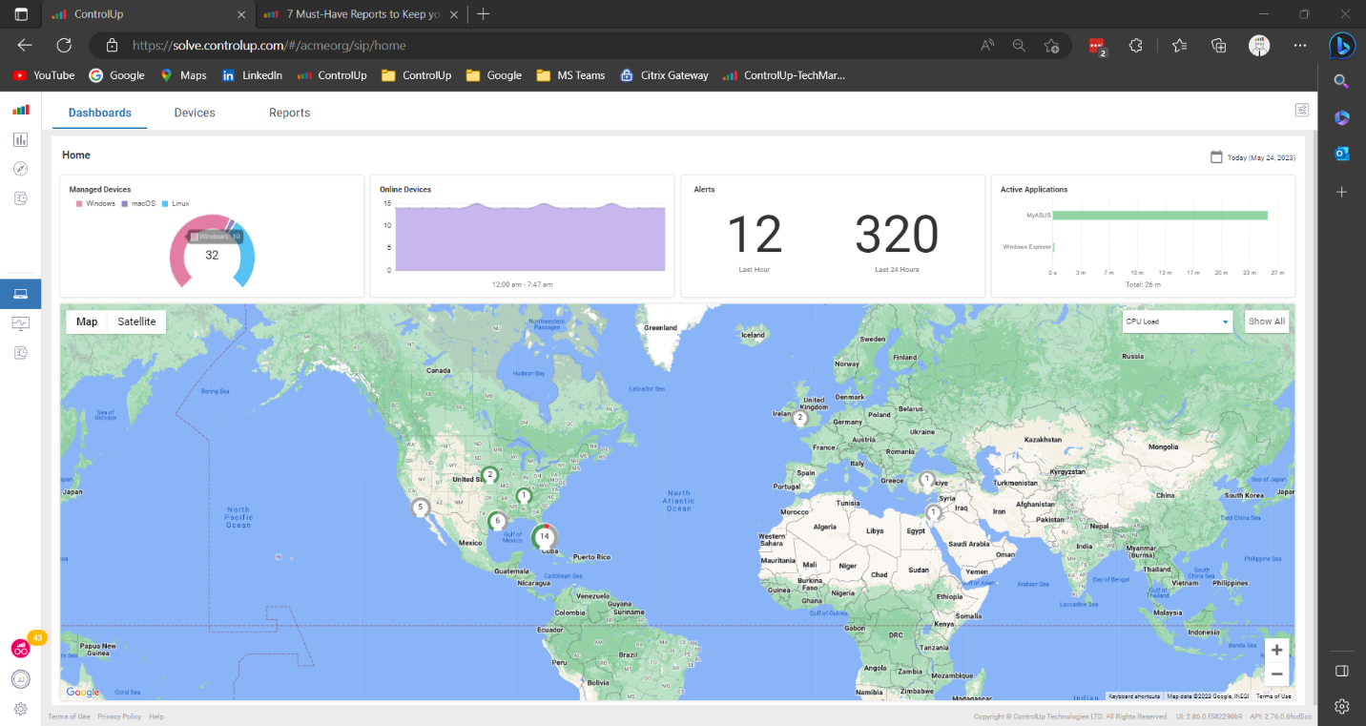Open the Favorites list icon in the browser toolbar
Viewport: 1366px width, 726px height.
1179,45
